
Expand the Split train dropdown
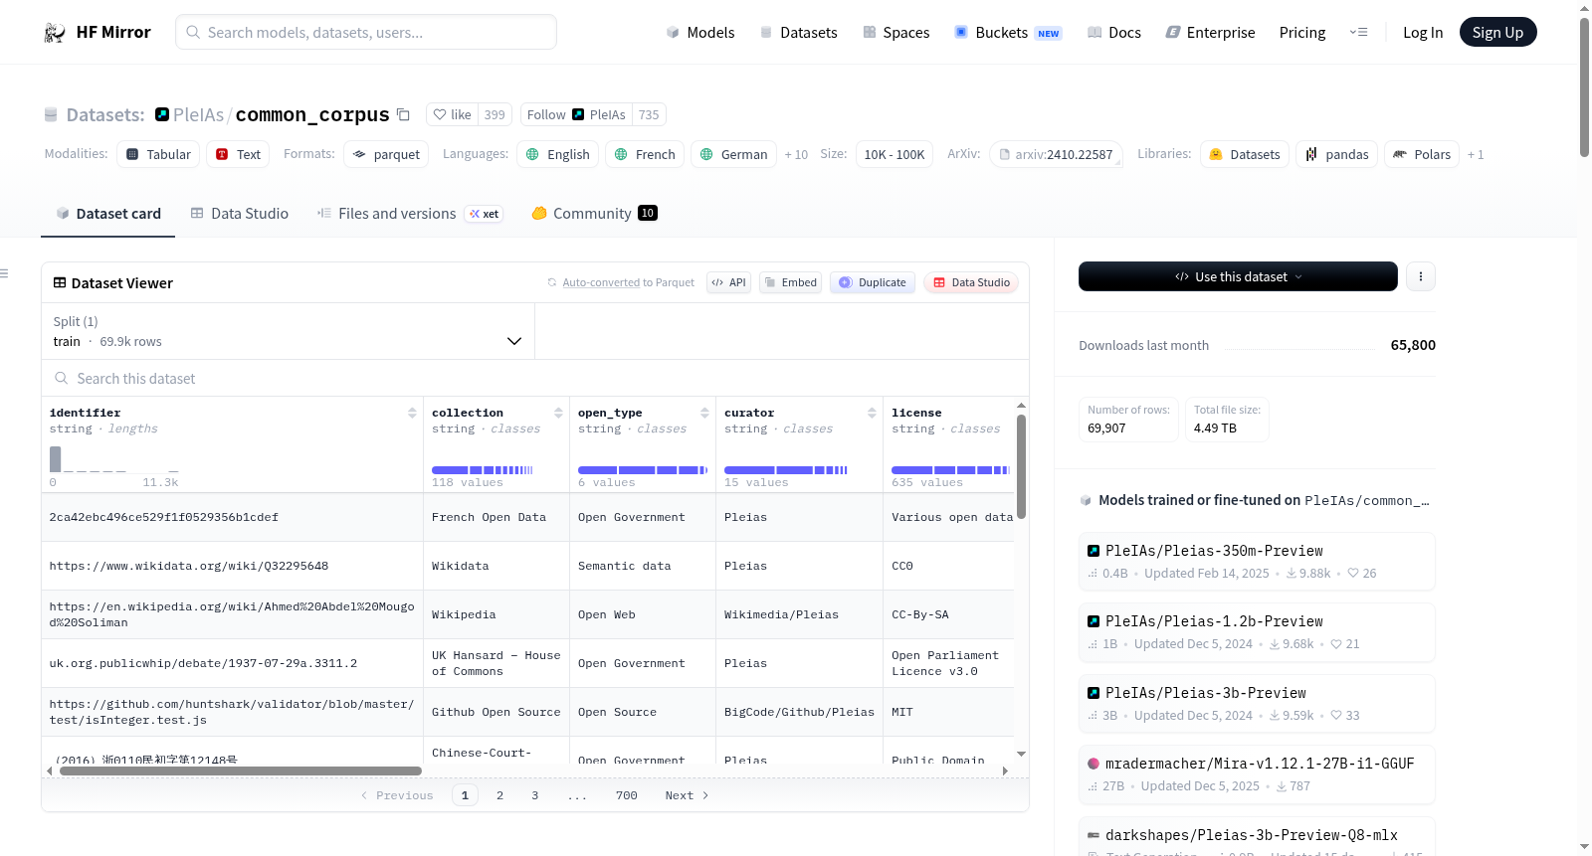click(x=288, y=331)
